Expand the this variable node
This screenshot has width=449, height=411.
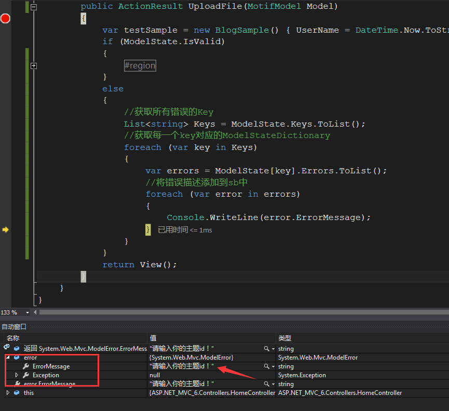point(8,393)
